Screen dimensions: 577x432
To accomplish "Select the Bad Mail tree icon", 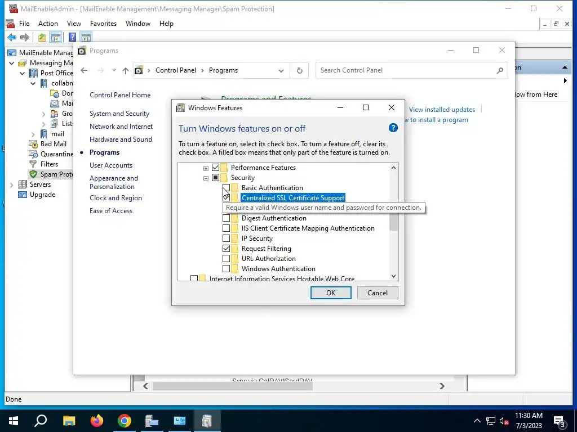I will [33, 143].
